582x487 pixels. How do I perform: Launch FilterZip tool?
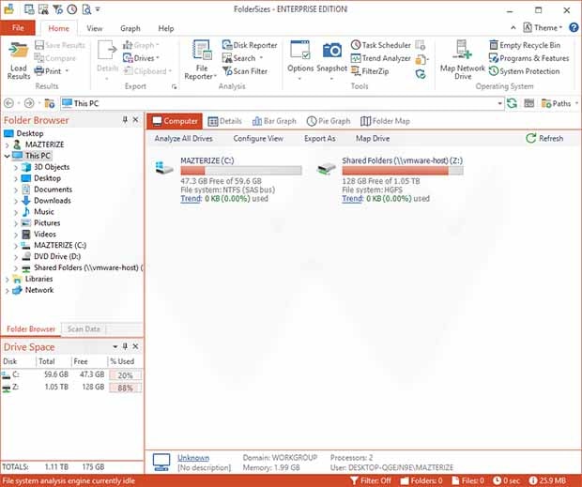pos(370,71)
